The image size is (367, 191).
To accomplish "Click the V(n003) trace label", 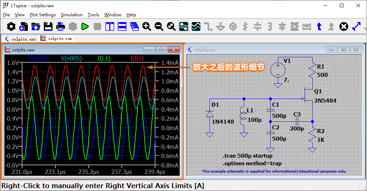I will (38, 58).
